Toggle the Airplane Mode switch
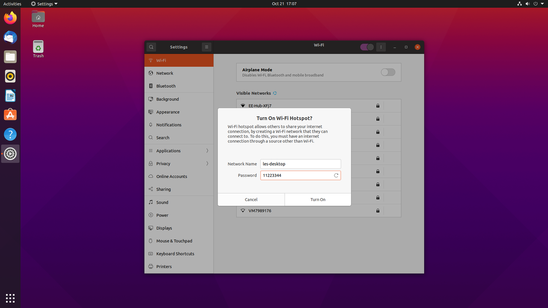The width and height of the screenshot is (548, 308). 388,72
